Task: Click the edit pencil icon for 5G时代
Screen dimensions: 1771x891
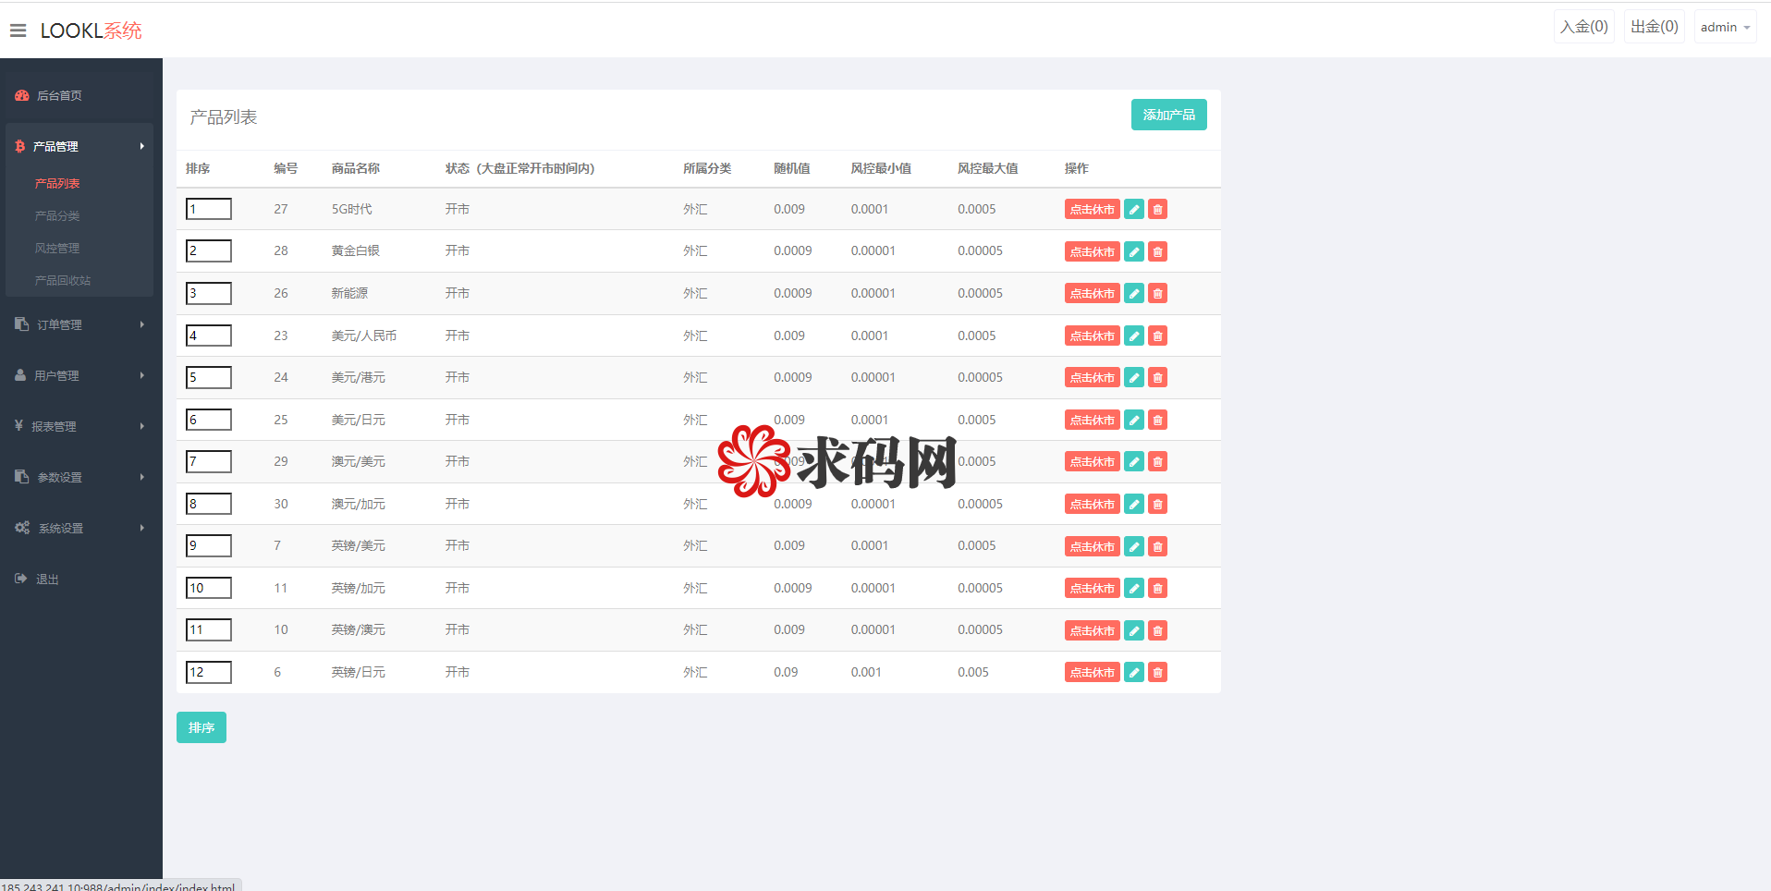Action: tap(1134, 210)
